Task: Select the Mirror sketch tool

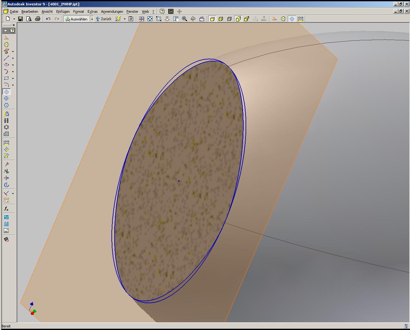Action: coord(6,114)
